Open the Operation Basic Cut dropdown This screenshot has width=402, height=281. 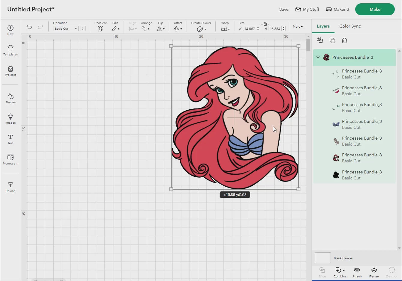click(x=66, y=28)
